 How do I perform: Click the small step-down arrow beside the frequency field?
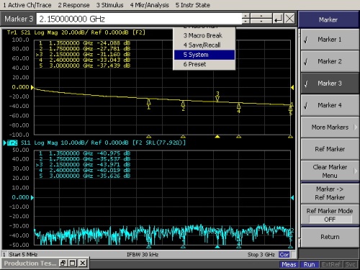pos(246,21)
